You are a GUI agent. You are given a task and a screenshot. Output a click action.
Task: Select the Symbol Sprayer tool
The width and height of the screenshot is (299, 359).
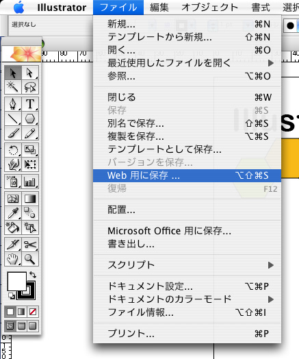click(x=13, y=182)
